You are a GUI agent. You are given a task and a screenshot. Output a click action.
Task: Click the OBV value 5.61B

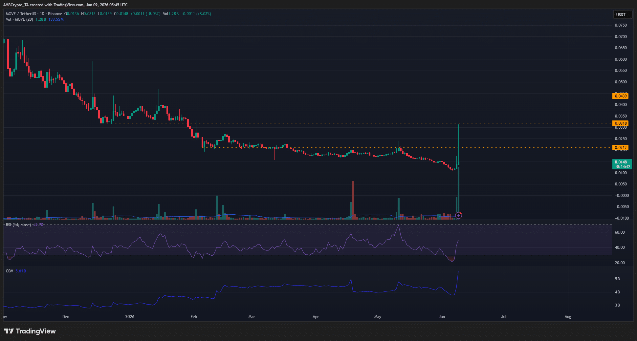[x=21, y=271]
